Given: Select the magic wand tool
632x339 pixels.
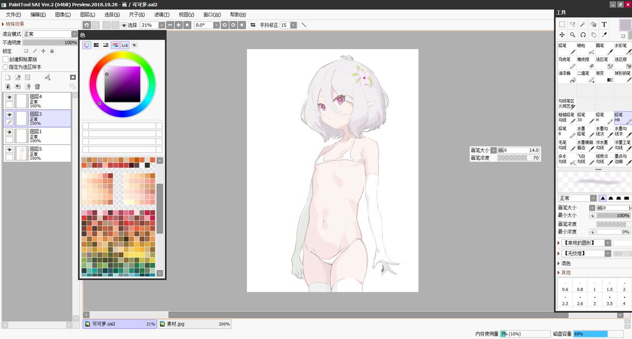Looking at the screenshot, I should click(x=583, y=24).
